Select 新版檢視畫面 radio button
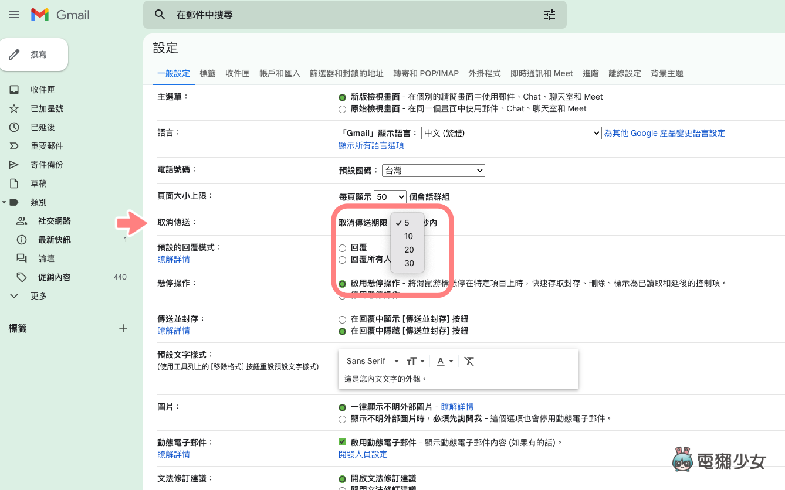 [x=342, y=97]
